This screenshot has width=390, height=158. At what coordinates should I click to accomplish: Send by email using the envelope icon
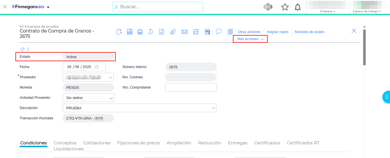(x=185, y=32)
